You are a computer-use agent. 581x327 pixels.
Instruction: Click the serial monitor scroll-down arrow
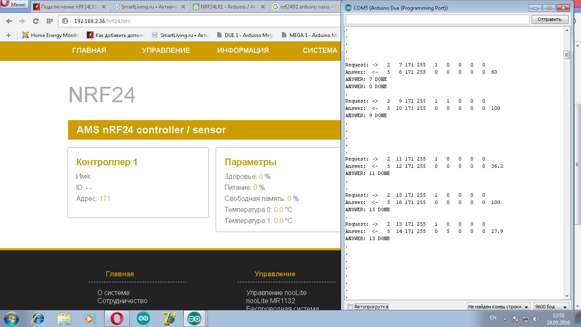point(567,296)
